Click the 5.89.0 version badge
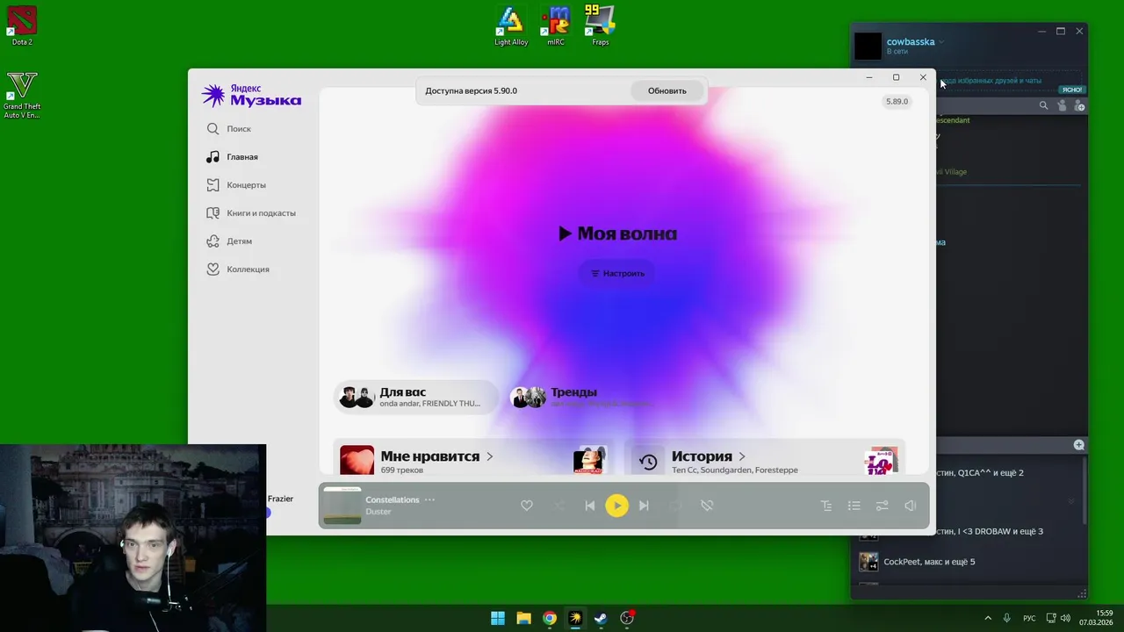Image resolution: width=1124 pixels, height=632 pixels. tap(897, 102)
